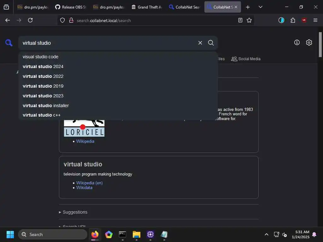Open Firefox View tab list icon
The width and height of the screenshot is (323, 242).
pos(6,7)
